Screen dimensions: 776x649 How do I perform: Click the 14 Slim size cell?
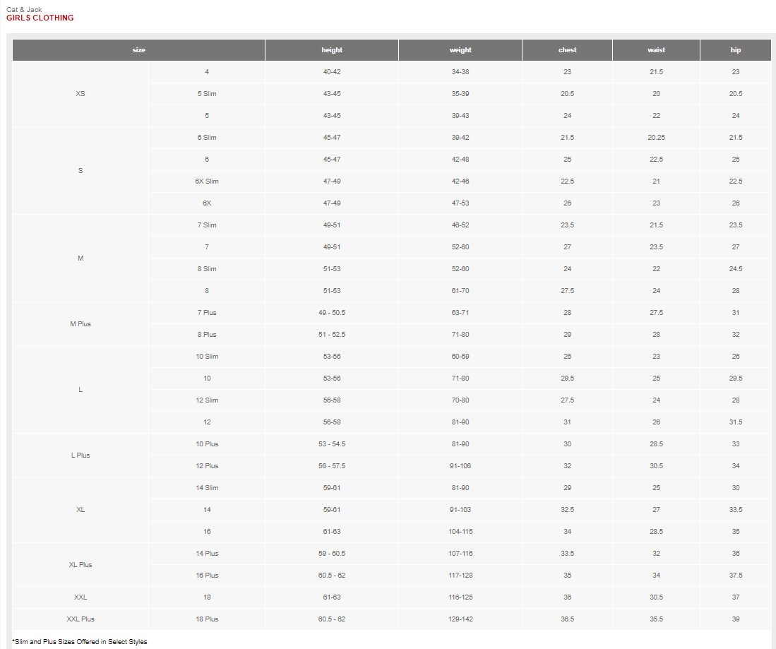[x=207, y=487]
